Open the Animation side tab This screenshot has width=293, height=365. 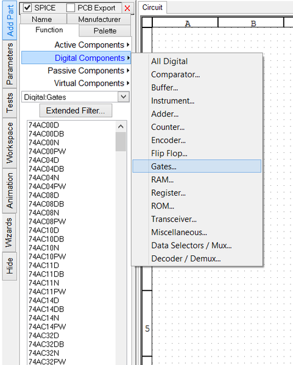[x=10, y=190]
